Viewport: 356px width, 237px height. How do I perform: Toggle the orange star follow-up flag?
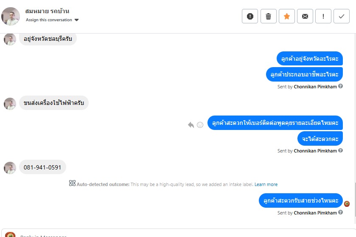[x=287, y=17]
